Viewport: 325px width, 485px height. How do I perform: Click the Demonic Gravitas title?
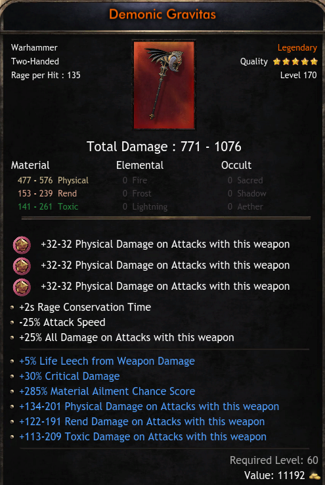(163, 14)
